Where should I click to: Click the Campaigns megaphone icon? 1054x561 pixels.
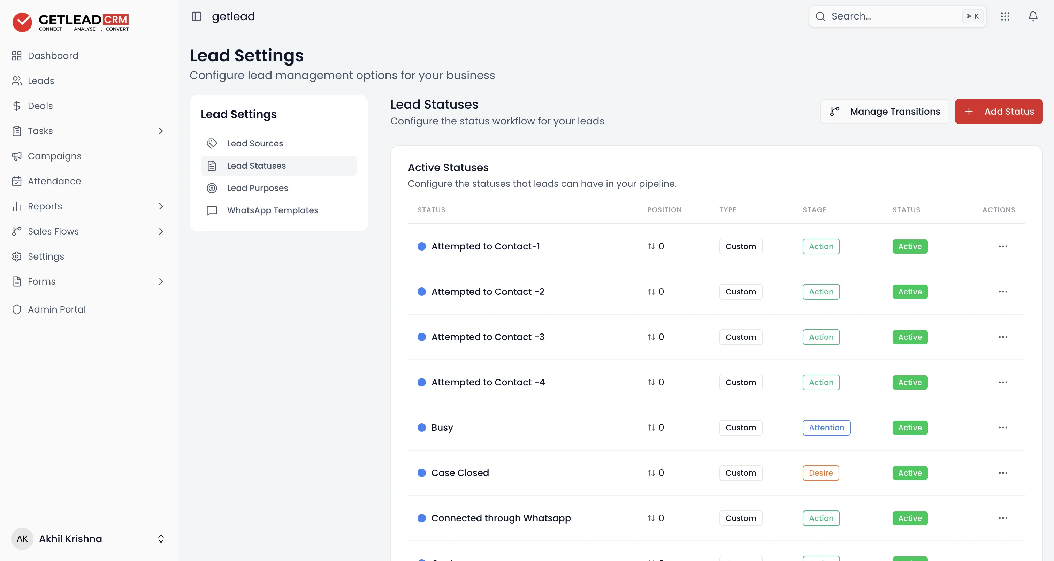[x=17, y=156]
